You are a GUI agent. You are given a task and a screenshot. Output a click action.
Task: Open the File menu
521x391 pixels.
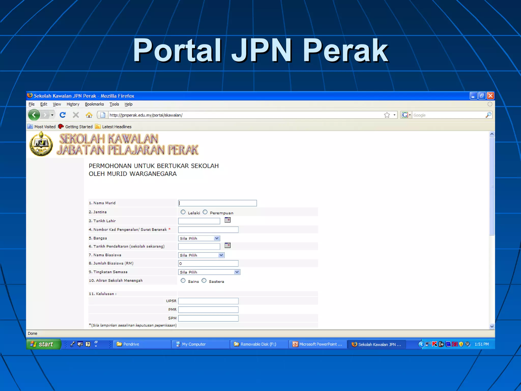(x=32, y=104)
